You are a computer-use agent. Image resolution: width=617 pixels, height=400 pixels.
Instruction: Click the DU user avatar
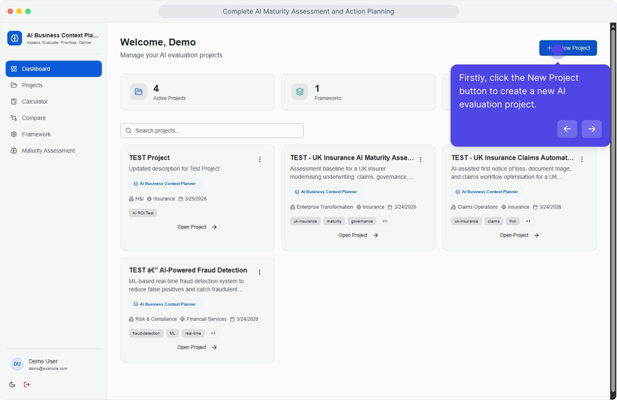click(17, 364)
